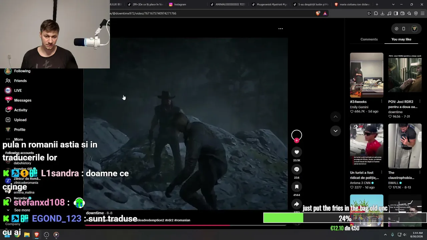
Task: Click the Brave Rewards triangle icon
Action: 325,13
